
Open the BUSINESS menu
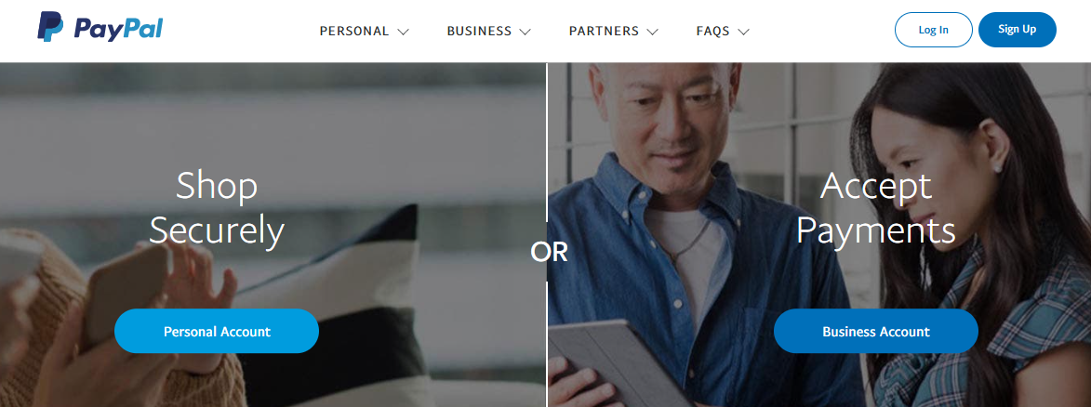pos(479,32)
